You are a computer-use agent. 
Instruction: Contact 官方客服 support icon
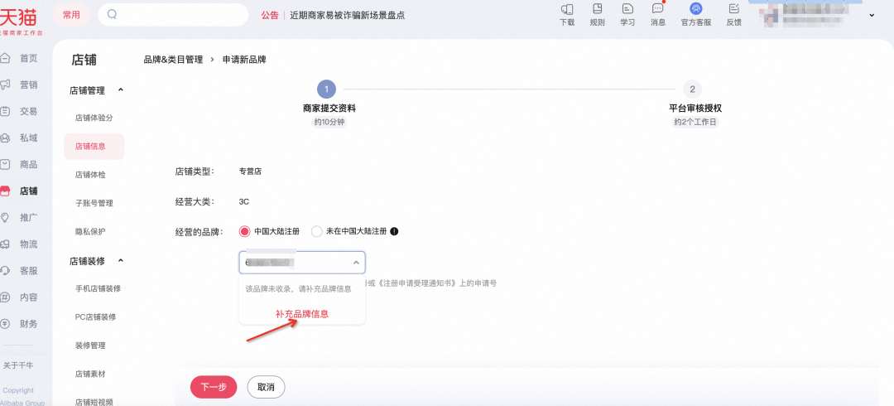pos(695,9)
